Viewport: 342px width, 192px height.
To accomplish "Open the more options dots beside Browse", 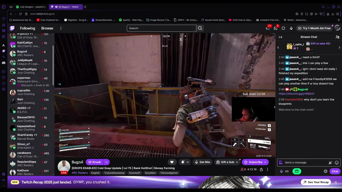I will tap(61, 28).
